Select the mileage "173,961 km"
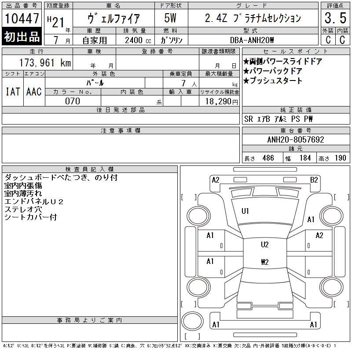Viewport: 352px width, 352px height. pos(45,63)
